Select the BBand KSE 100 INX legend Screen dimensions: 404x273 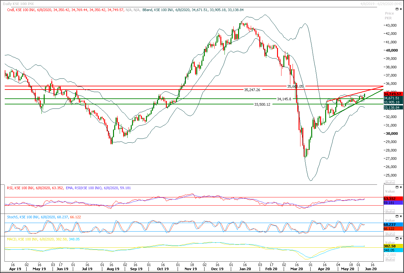tap(165, 10)
